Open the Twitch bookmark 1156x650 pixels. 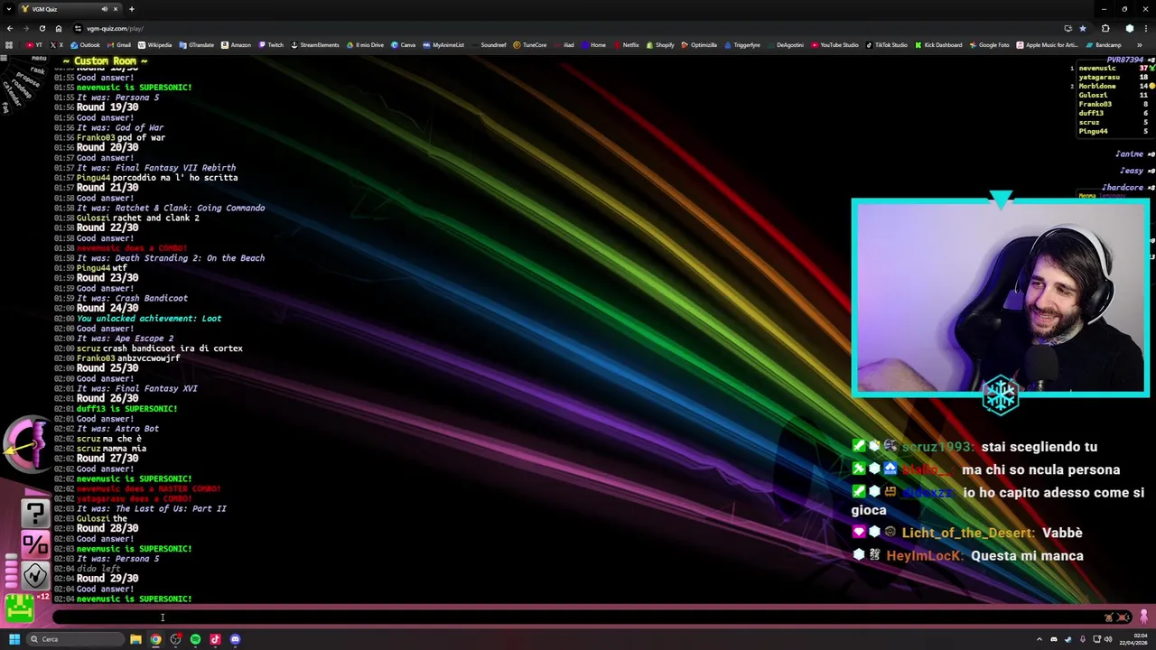[271, 45]
